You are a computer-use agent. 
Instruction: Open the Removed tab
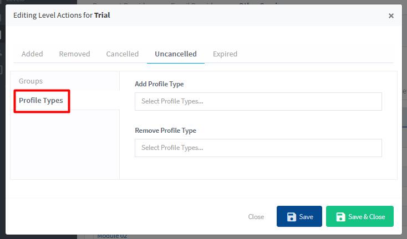click(x=74, y=54)
